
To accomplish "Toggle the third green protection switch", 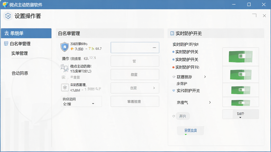I will click(241, 90).
